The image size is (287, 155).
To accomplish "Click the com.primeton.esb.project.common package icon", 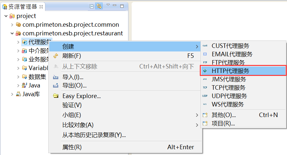I will click(18, 24).
